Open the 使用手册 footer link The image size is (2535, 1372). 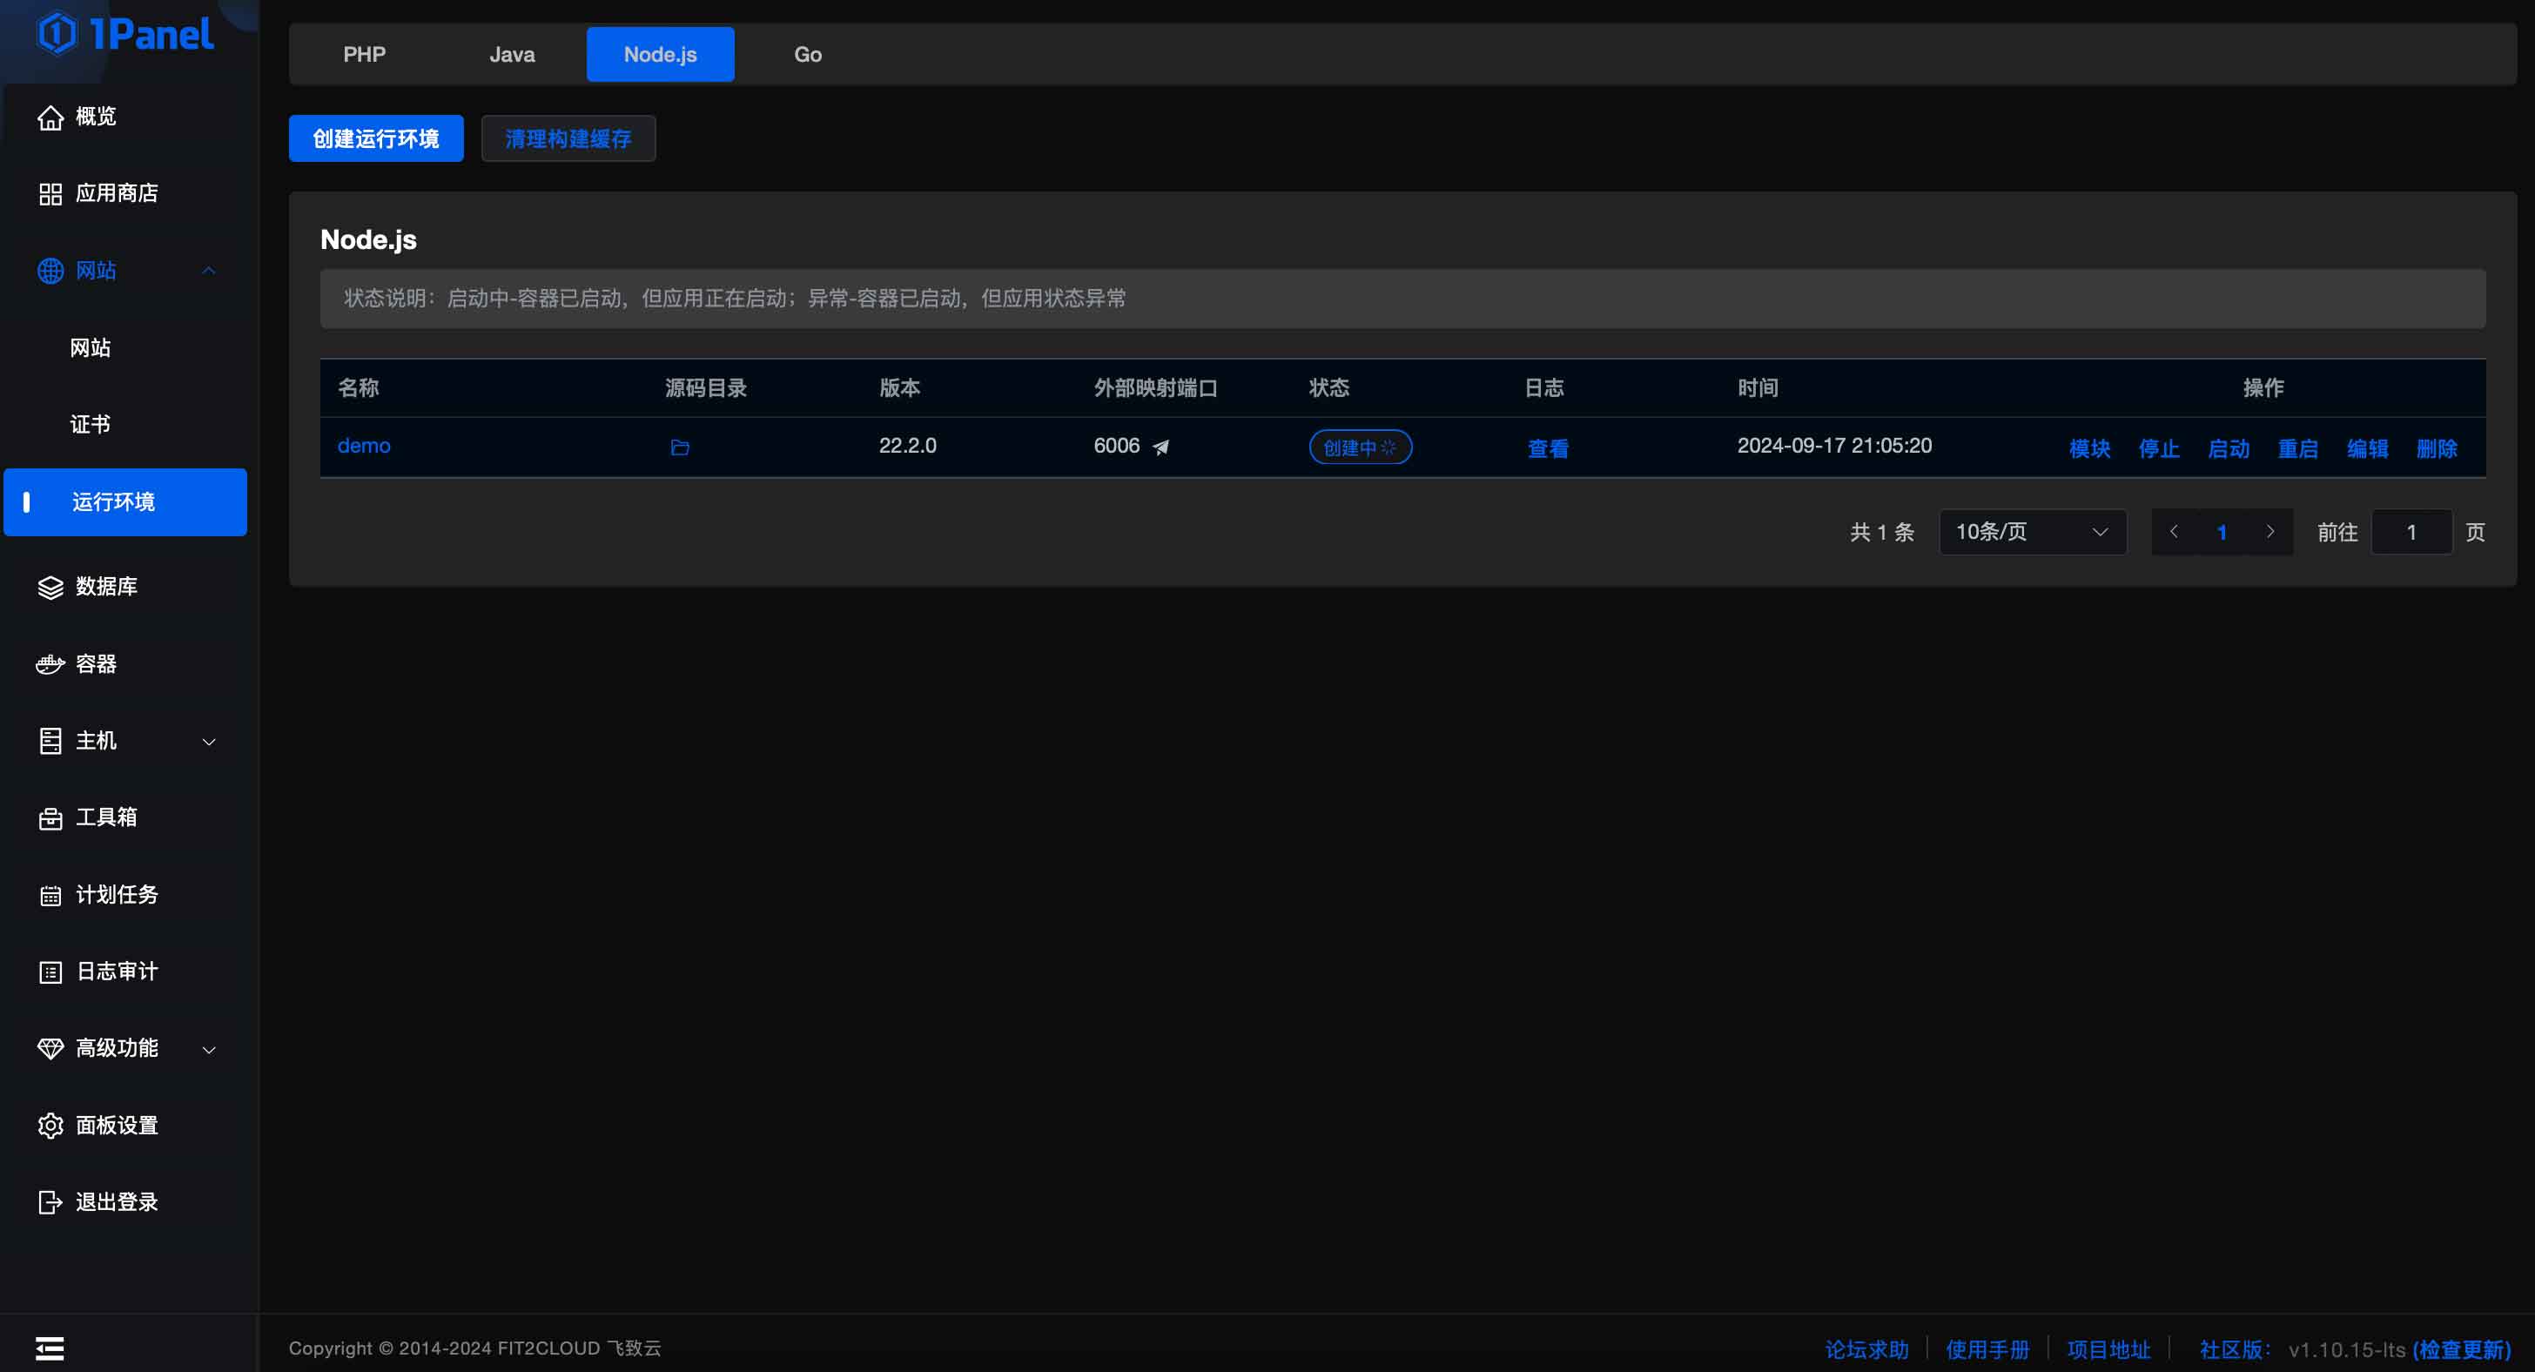[x=1987, y=1349]
